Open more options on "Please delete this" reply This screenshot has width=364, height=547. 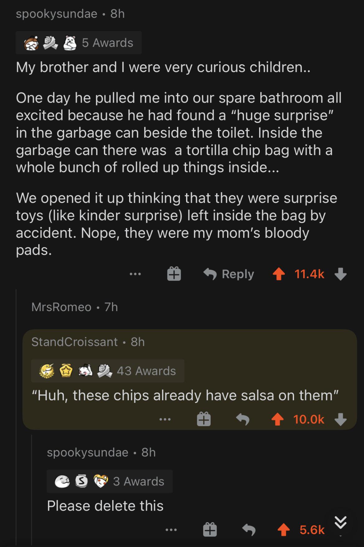tap(171, 530)
